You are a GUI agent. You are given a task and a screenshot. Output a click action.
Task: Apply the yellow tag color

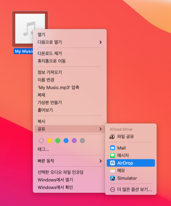pos(50,140)
